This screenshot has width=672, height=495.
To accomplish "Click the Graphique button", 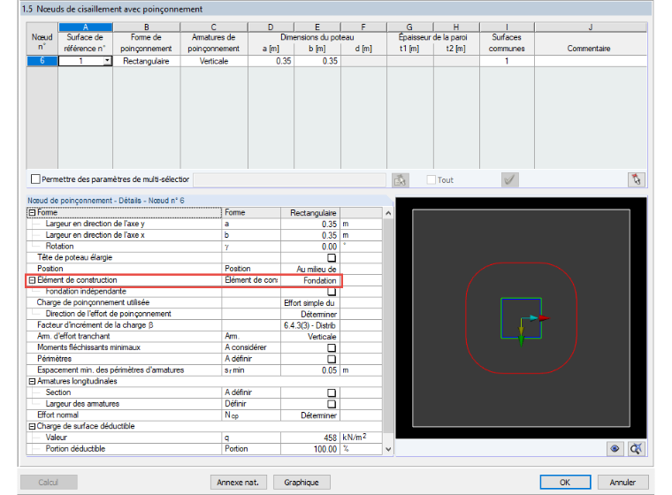I will (x=302, y=482).
